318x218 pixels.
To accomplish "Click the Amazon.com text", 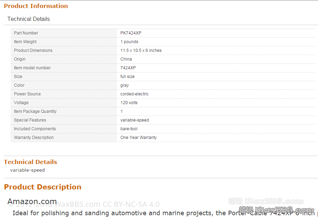I will click(32, 201).
